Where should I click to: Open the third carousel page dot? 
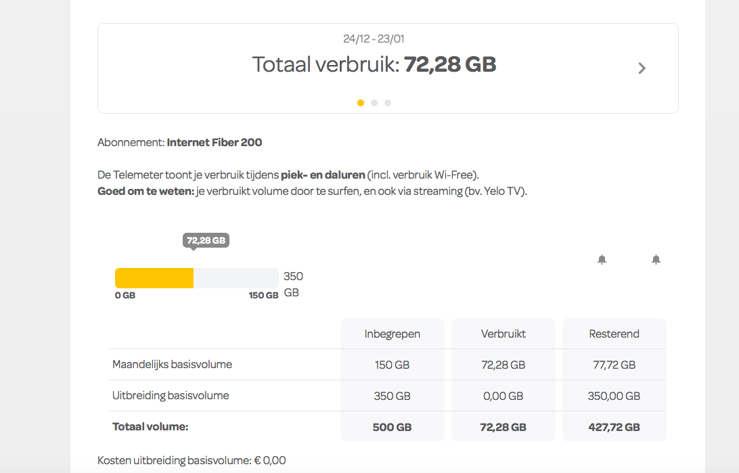[387, 102]
